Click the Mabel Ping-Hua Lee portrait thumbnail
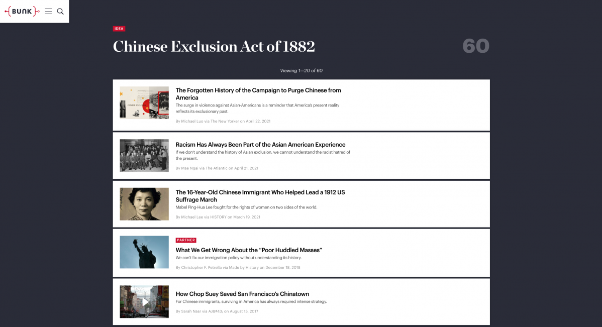 pos(144,204)
